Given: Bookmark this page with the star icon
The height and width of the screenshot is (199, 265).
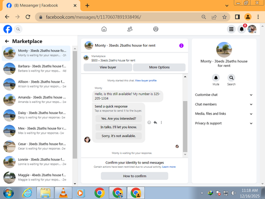Looking at the screenshot, I should coord(224,17).
